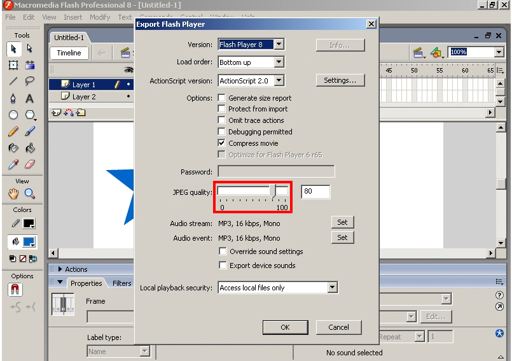
Task: Click the JPEG quality slider thumb
Action: (x=273, y=191)
